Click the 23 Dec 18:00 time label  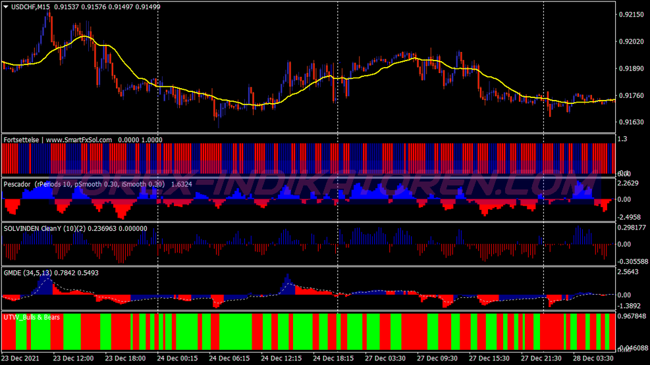click(x=125, y=358)
